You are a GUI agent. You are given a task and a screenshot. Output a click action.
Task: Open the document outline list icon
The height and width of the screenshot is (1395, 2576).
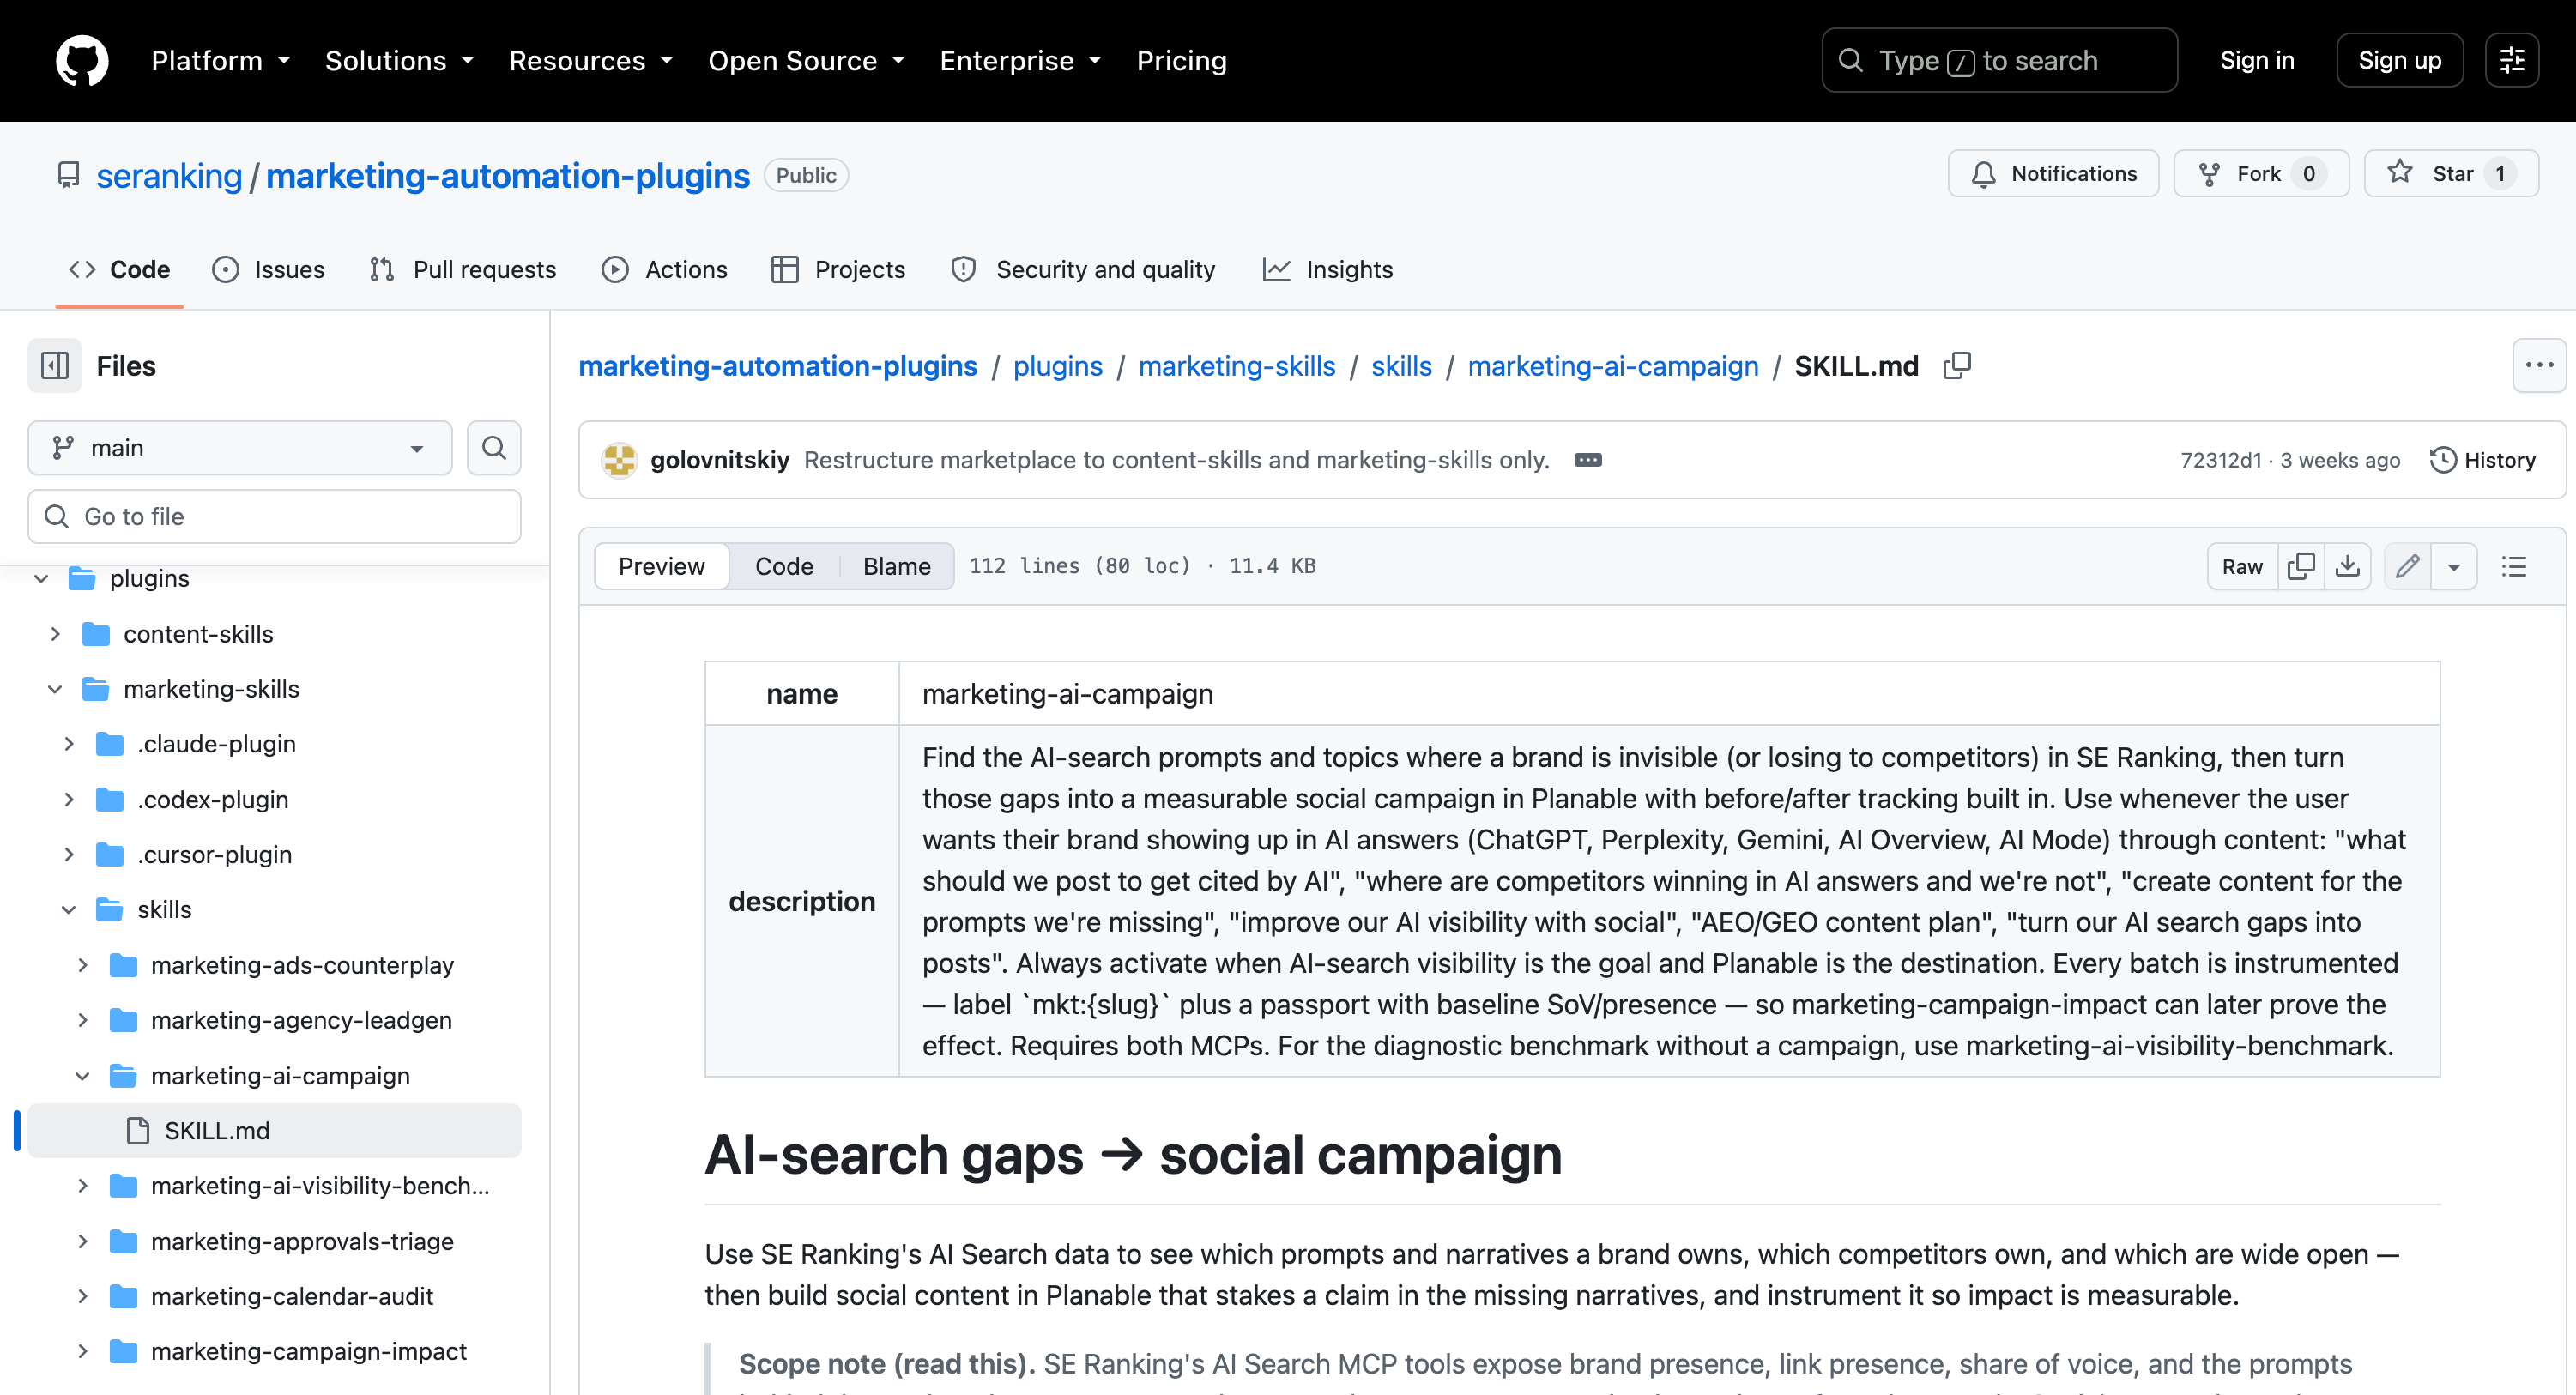pos(2514,567)
